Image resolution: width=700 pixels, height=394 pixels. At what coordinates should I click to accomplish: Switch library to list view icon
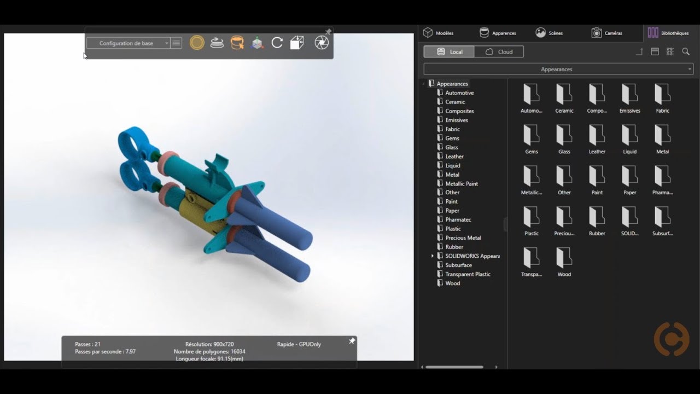click(x=670, y=51)
